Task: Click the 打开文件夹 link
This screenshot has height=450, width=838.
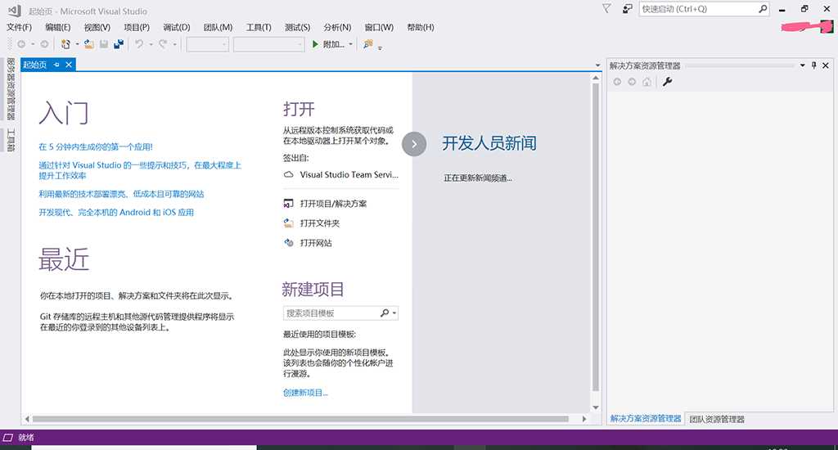Action: [320, 223]
